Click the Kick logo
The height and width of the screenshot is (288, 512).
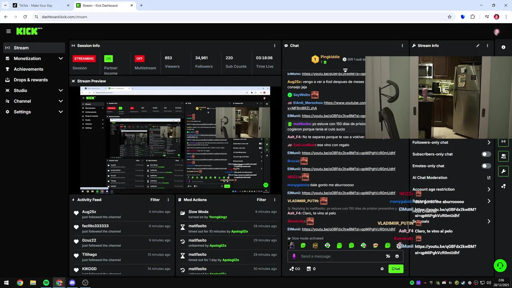tap(29, 31)
